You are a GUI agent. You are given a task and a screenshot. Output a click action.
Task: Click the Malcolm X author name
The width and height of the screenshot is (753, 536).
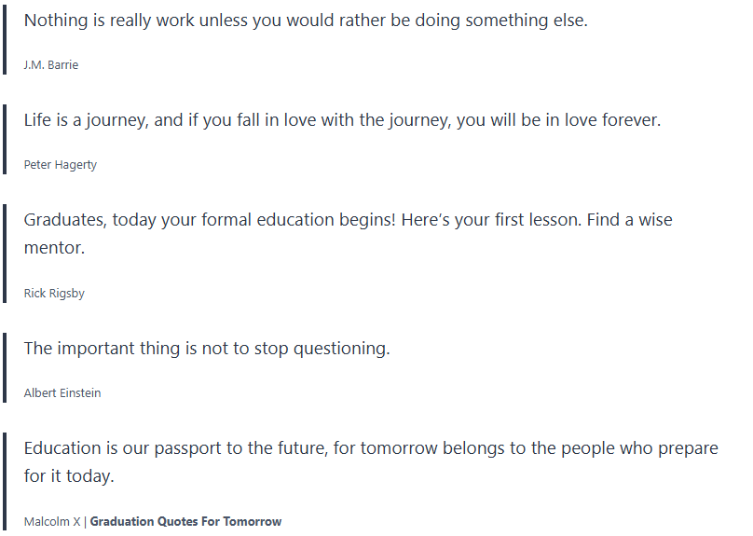pyautogui.click(x=52, y=522)
